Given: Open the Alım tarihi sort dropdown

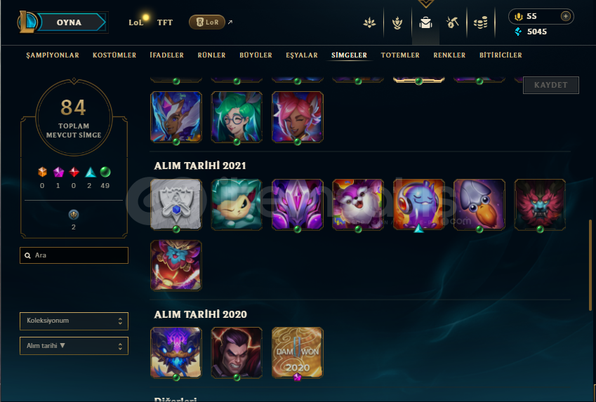Looking at the screenshot, I should coord(74,346).
